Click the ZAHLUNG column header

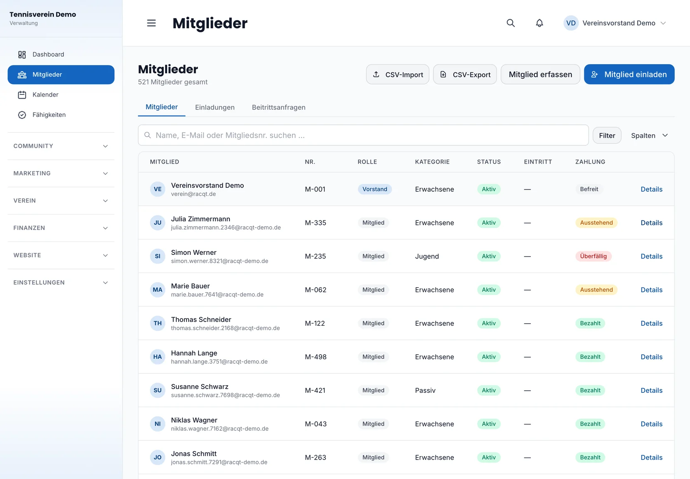point(590,162)
